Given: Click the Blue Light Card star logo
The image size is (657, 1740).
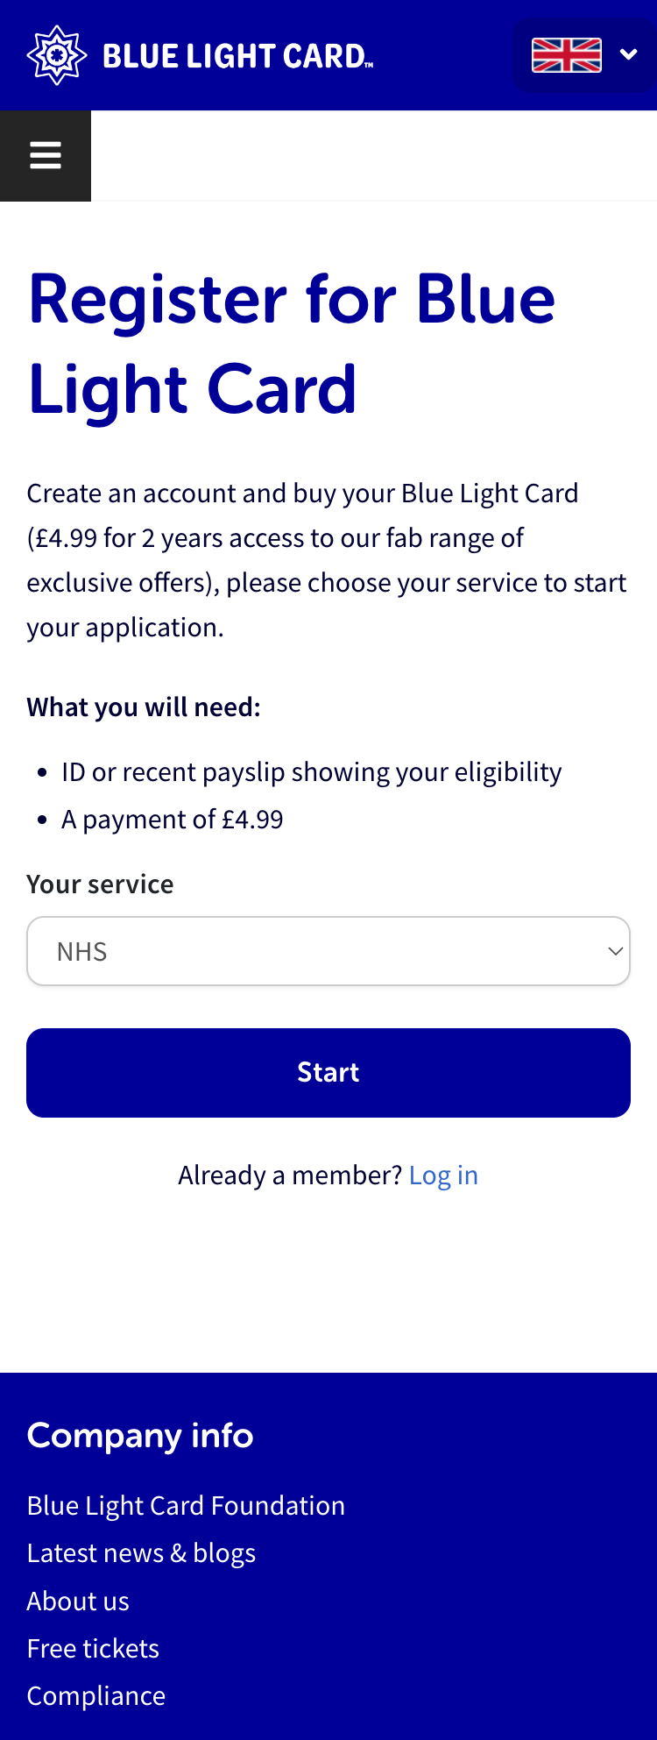Looking at the screenshot, I should [x=57, y=55].
